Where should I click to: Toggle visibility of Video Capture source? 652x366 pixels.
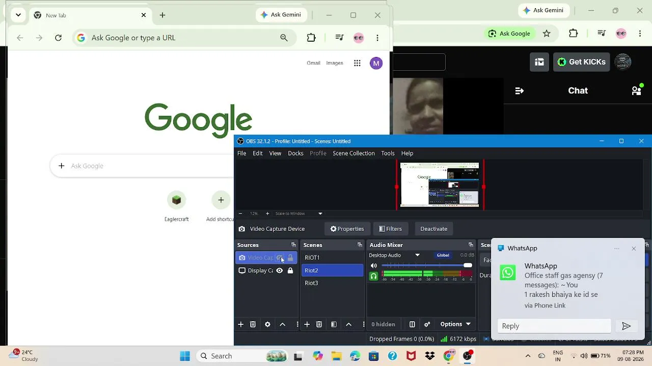279,258
